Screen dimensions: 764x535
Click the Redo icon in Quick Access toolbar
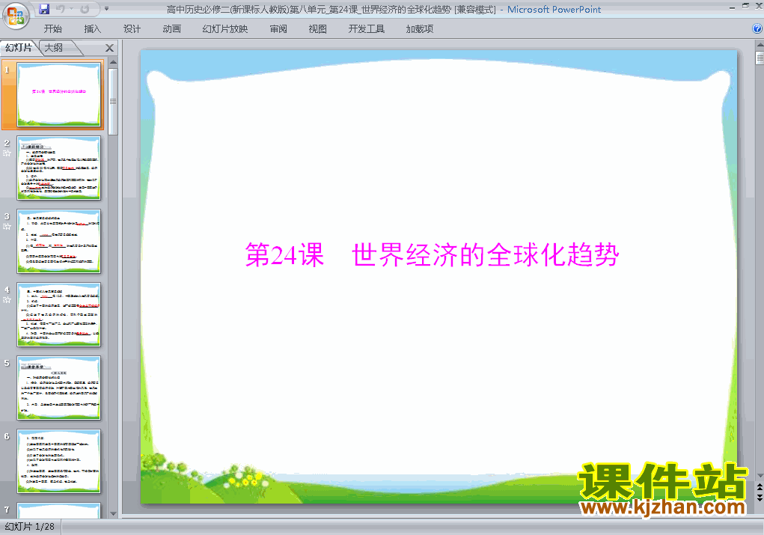coord(85,9)
